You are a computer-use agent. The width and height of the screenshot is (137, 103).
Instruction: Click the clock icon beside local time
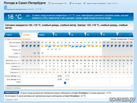click(x=49, y=3)
